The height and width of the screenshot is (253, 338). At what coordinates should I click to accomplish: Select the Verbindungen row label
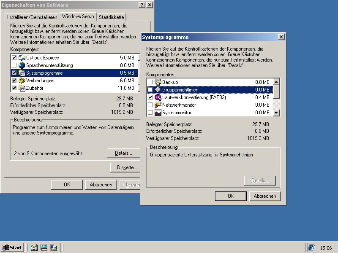coord(40,81)
